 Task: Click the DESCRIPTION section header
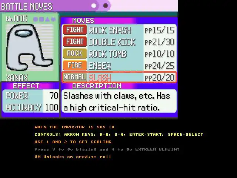pyautogui.click(x=97, y=86)
